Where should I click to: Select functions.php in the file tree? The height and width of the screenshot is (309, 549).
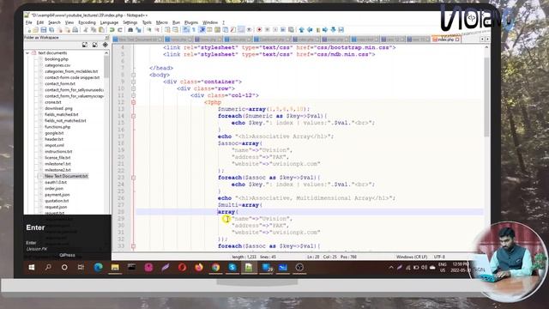point(57,127)
